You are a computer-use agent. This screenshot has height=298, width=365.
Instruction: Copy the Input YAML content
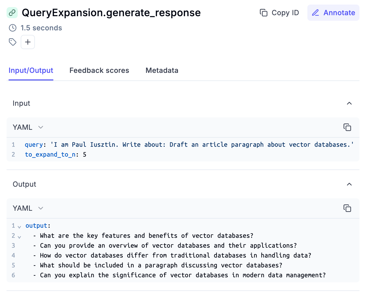[x=347, y=127]
